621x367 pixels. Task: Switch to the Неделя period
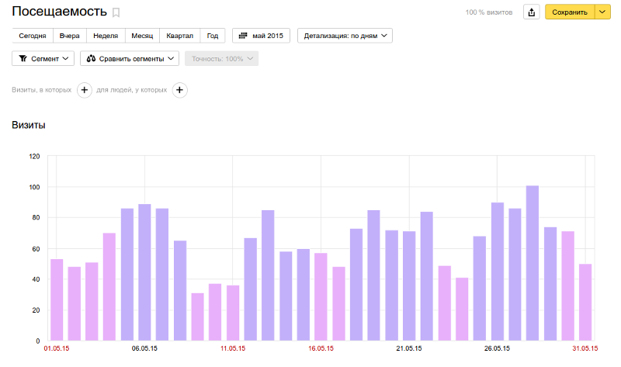pyautogui.click(x=105, y=36)
